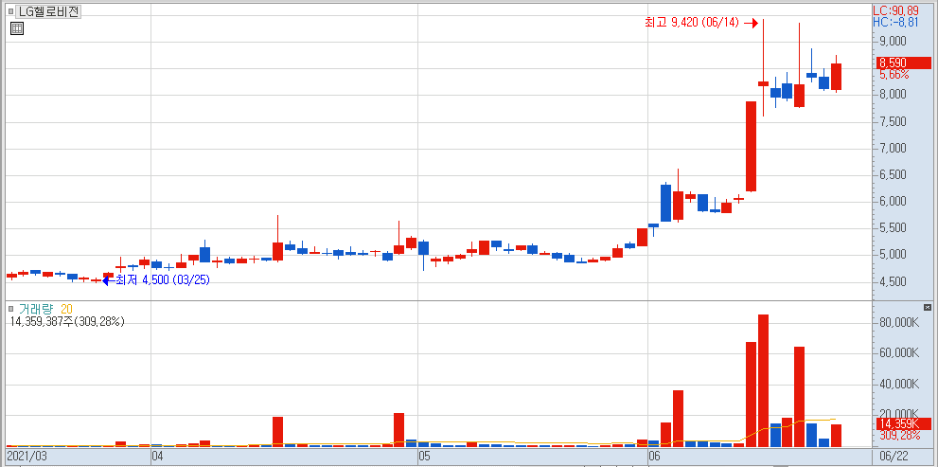The height and width of the screenshot is (467, 938).
Task: Click the large red candle rising to 7,900
Action: pos(751,147)
